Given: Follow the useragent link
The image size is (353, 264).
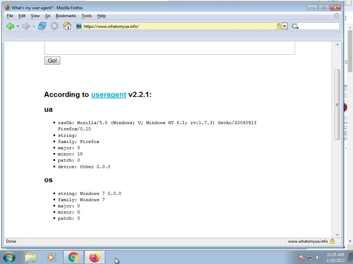Looking at the screenshot, I should [x=109, y=95].
